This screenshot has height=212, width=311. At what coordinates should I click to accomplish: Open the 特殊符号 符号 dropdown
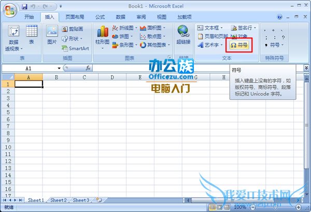click(x=275, y=45)
